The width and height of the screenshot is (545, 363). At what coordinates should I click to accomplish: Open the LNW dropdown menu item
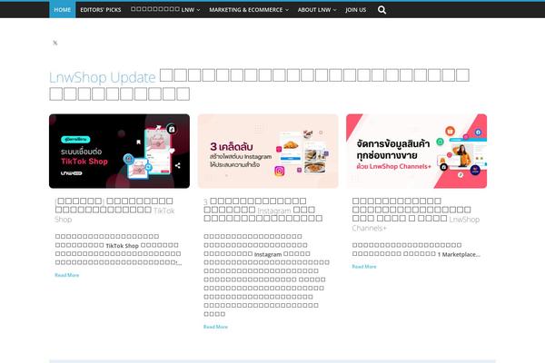(165, 10)
